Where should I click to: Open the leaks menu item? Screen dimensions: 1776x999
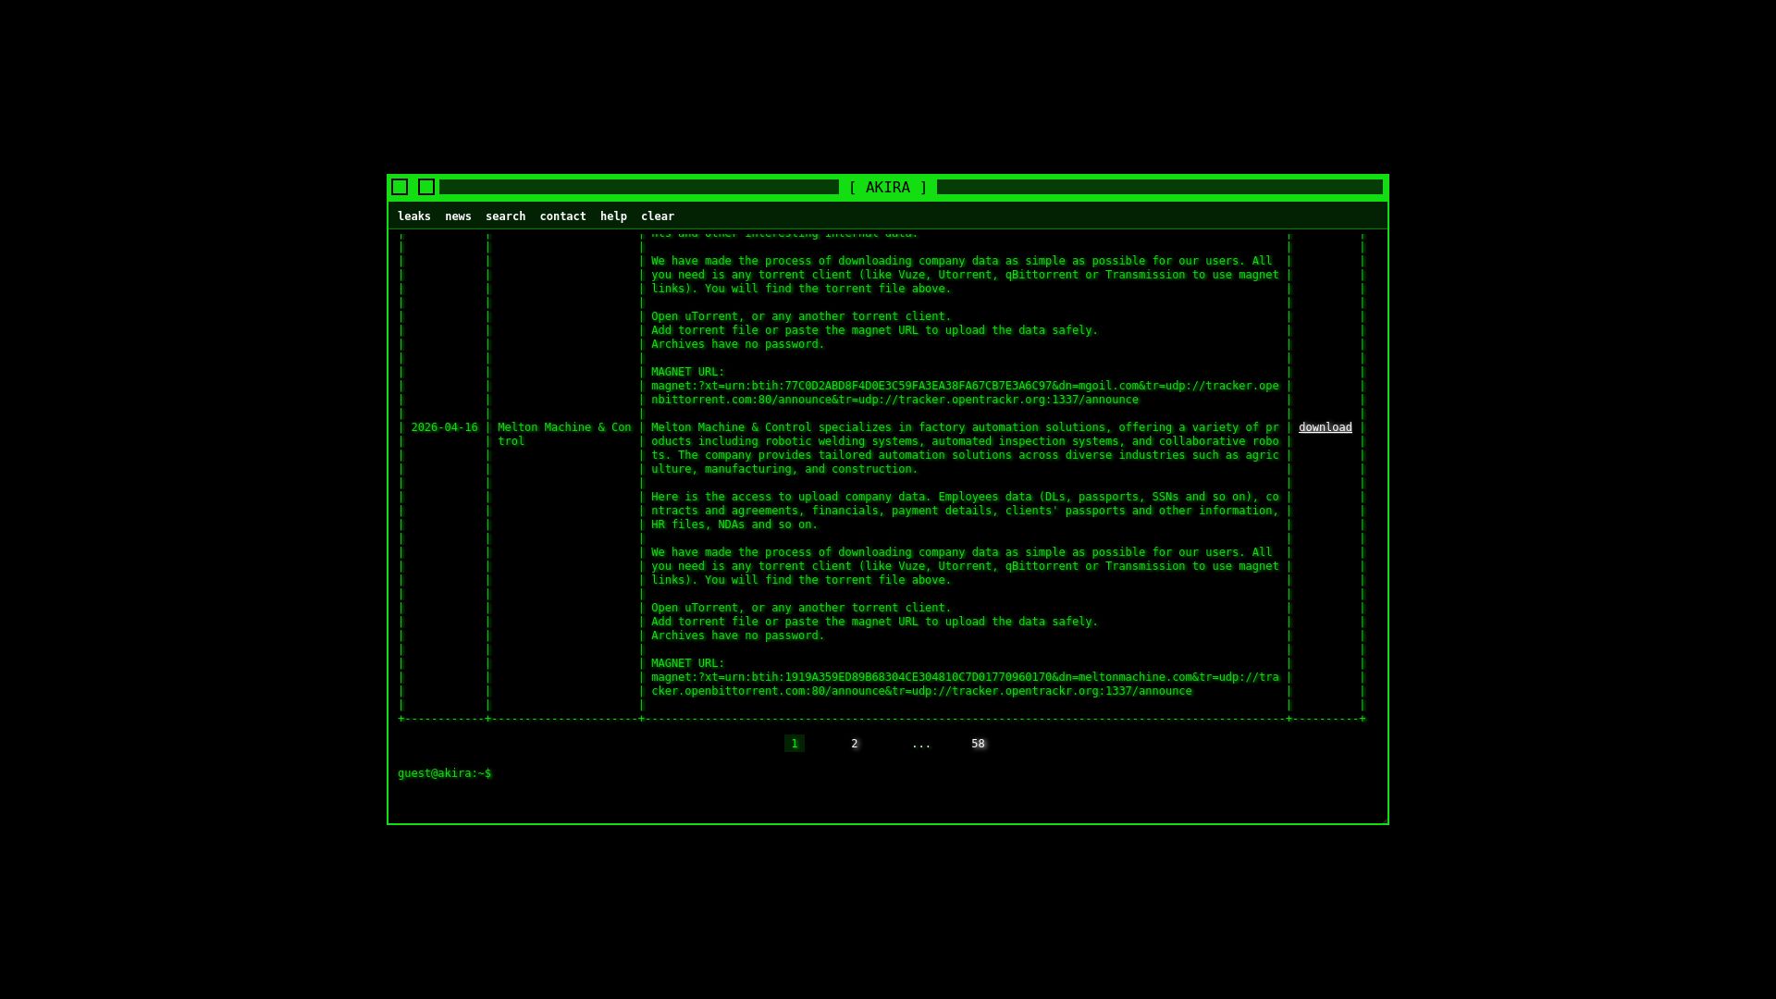click(x=414, y=216)
